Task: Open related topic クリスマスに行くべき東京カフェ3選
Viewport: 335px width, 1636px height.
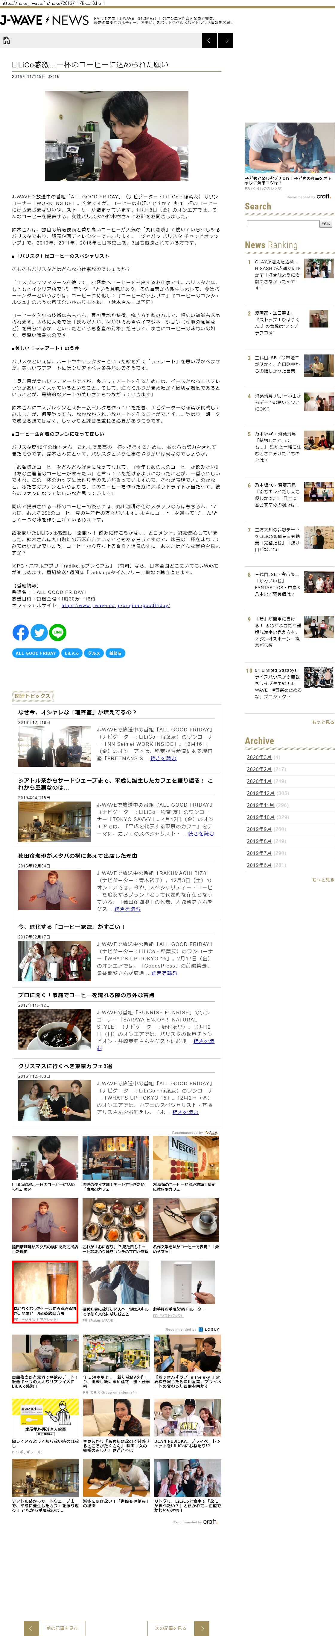Action: point(65,1066)
